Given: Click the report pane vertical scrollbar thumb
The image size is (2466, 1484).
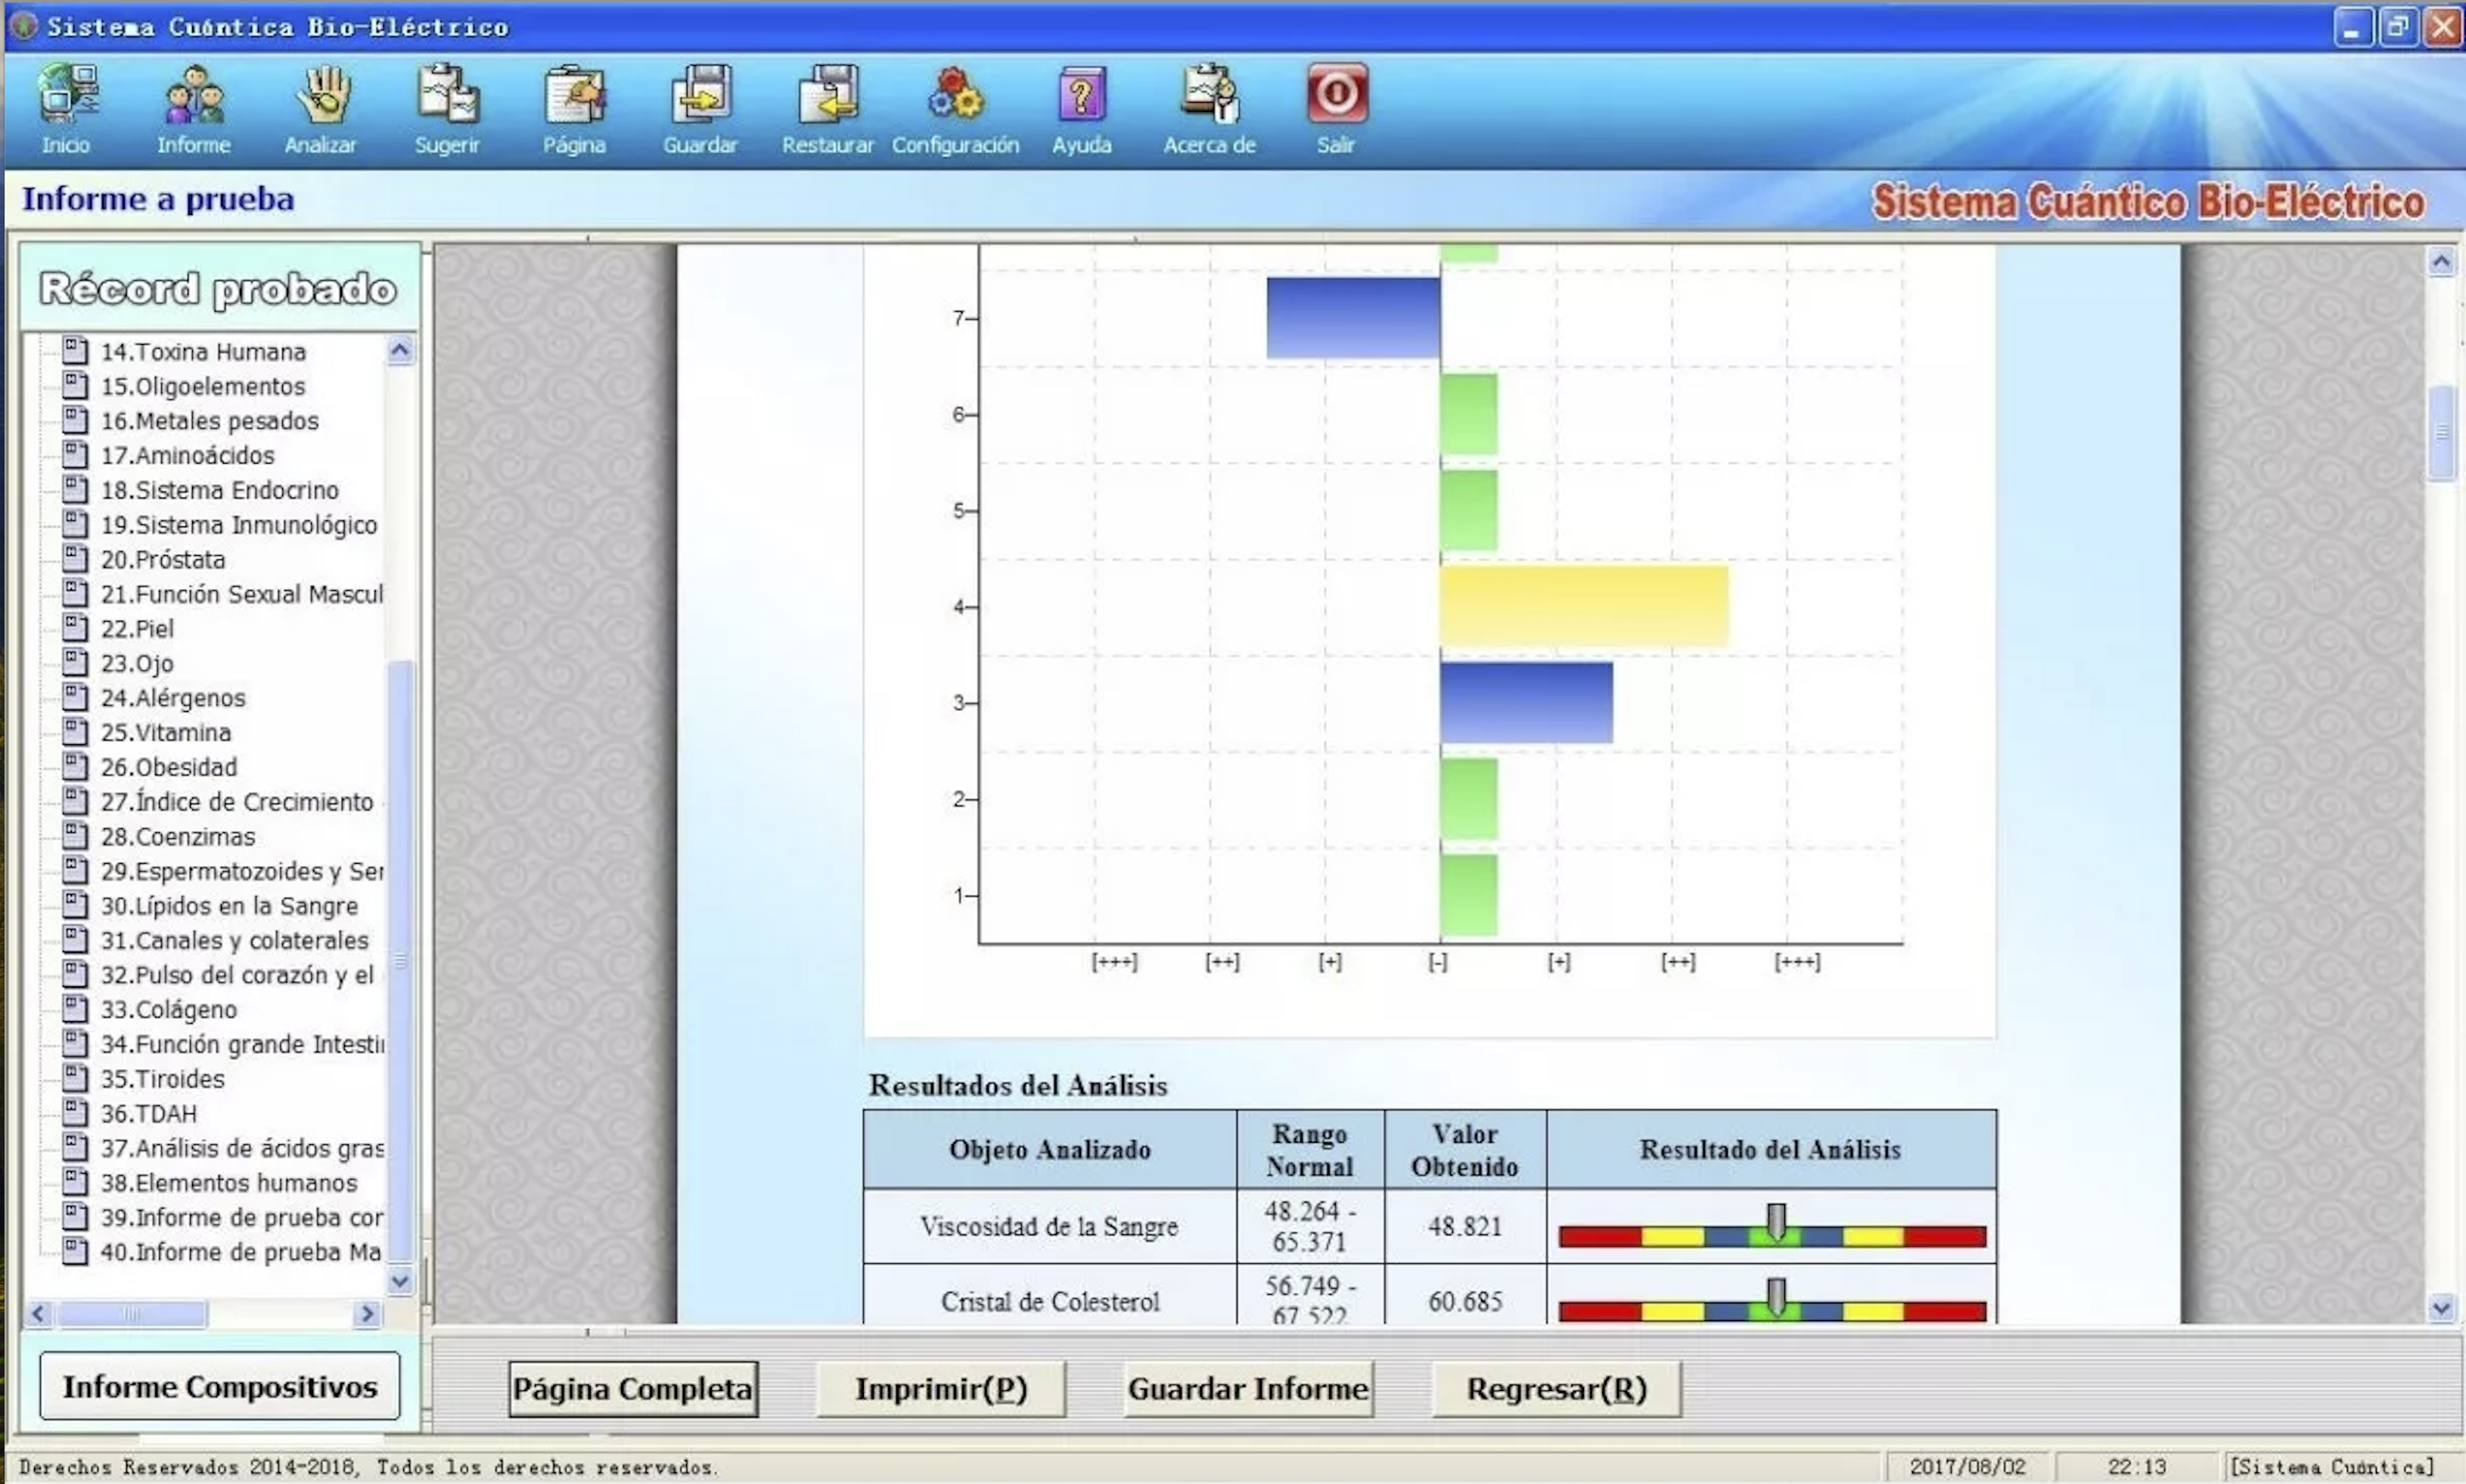Looking at the screenshot, I should coord(2441,433).
